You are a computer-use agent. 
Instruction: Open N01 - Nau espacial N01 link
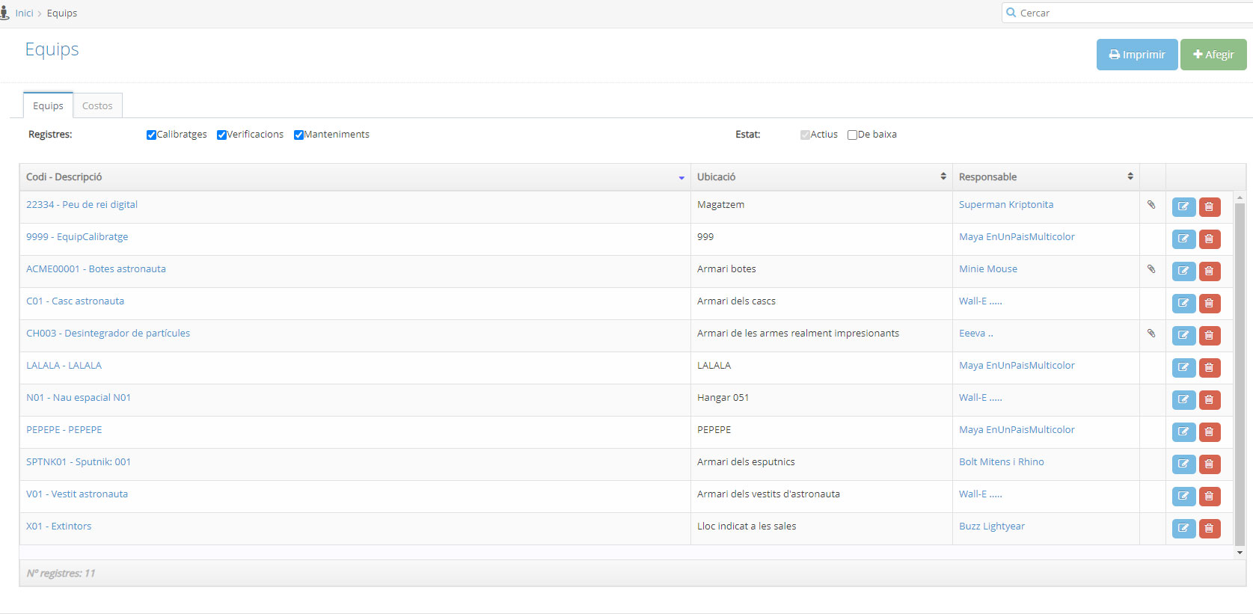click(x=79, y=397)
